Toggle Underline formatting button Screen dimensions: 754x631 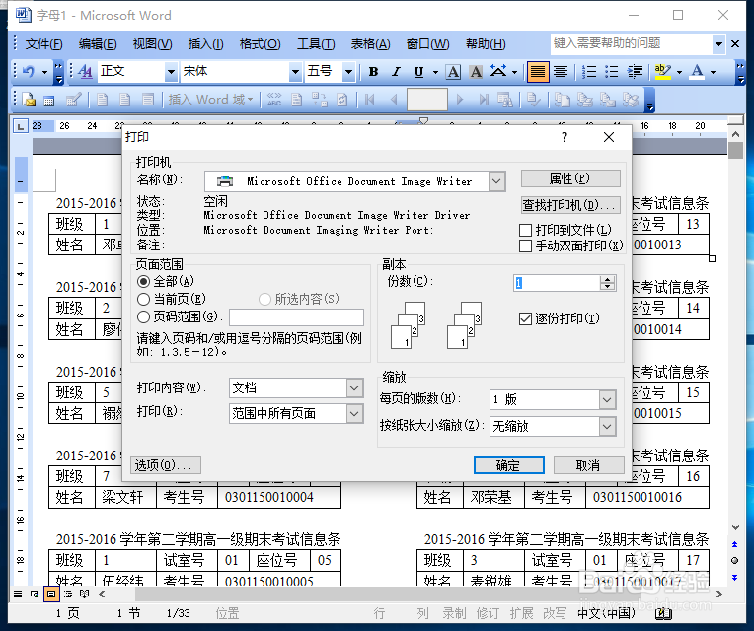click(418, 72)
